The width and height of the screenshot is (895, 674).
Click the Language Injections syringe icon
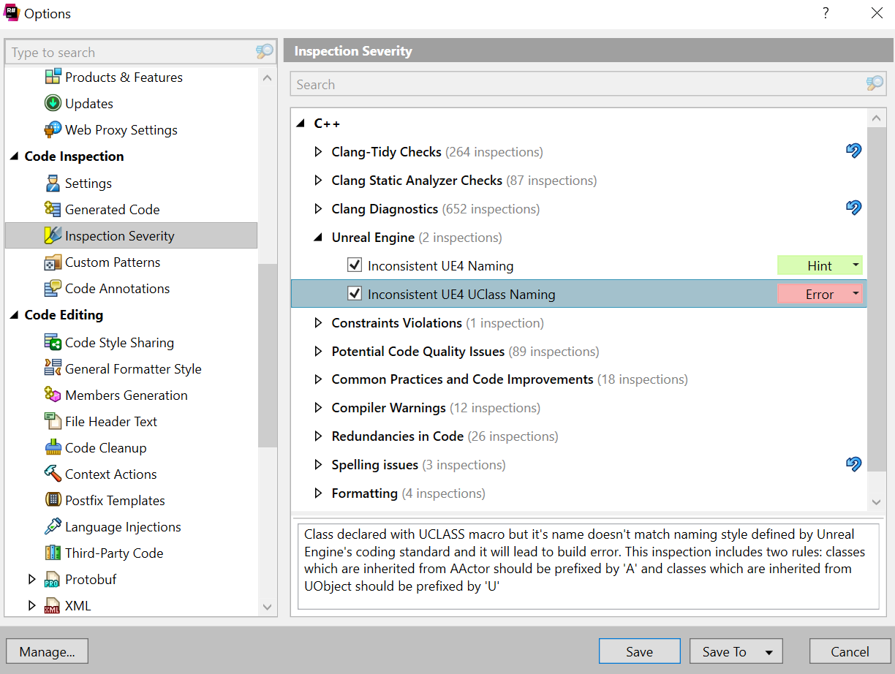point(53,526)
